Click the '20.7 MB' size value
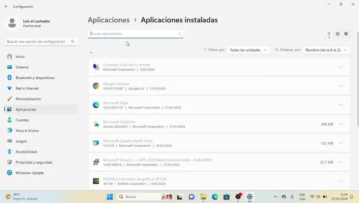359x203 pixels. pos(326,162)
